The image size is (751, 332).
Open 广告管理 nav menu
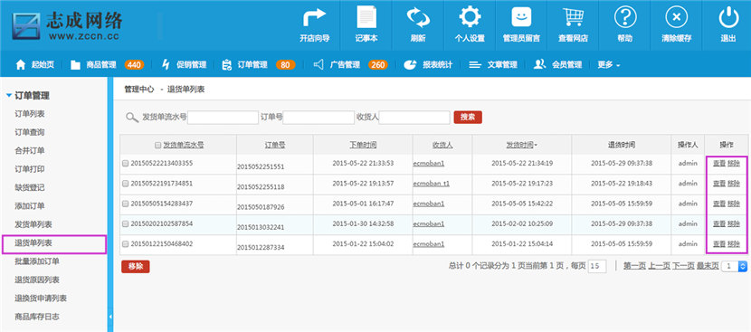(345, 64)
